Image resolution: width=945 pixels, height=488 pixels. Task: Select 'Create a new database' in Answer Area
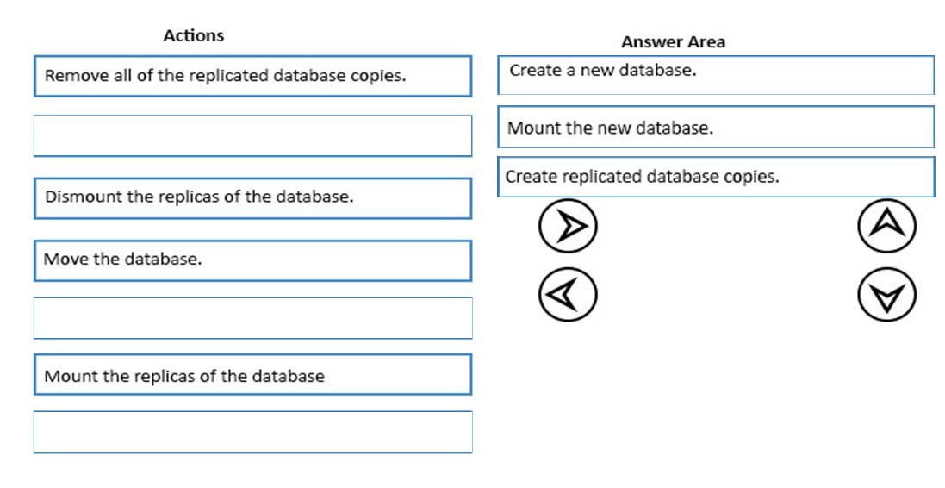[715, 75]
